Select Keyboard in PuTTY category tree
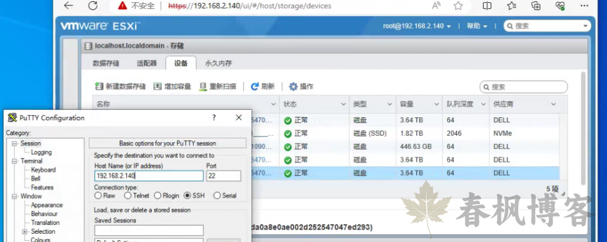 pyautogui.click(x=43, y=170)
